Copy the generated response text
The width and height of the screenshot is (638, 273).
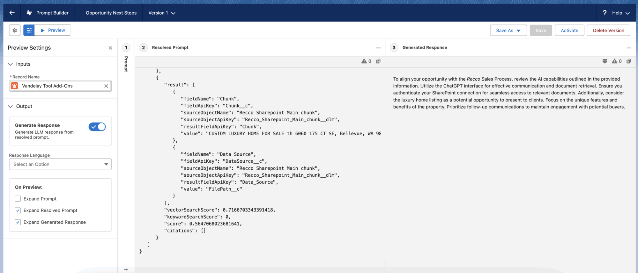point(628,61)
